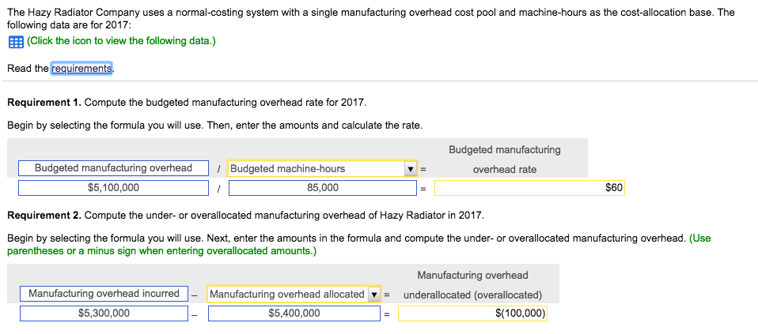Viewport: 758px width, 334px height.
Task: Select the Manufacturing overhead incurred field
Action: (104, 294)
